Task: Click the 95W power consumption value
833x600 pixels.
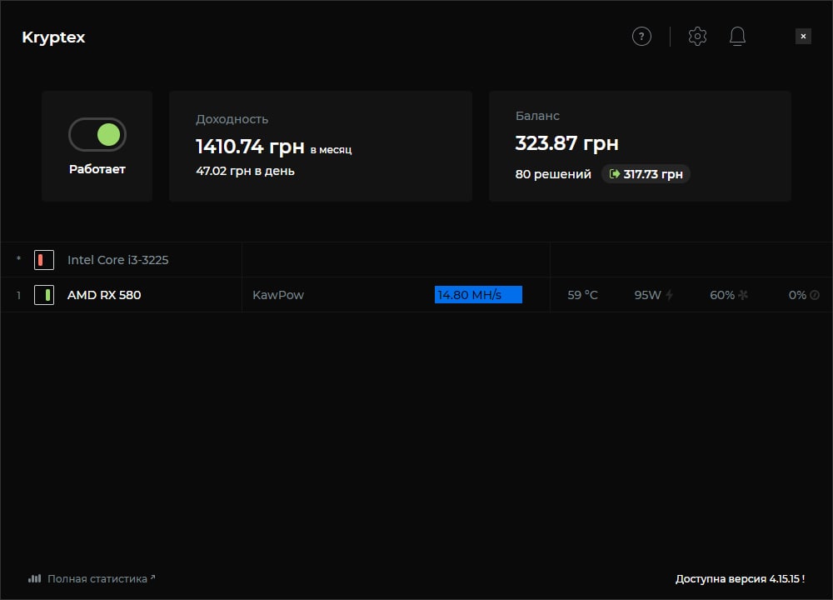Action: click(647, 295)
